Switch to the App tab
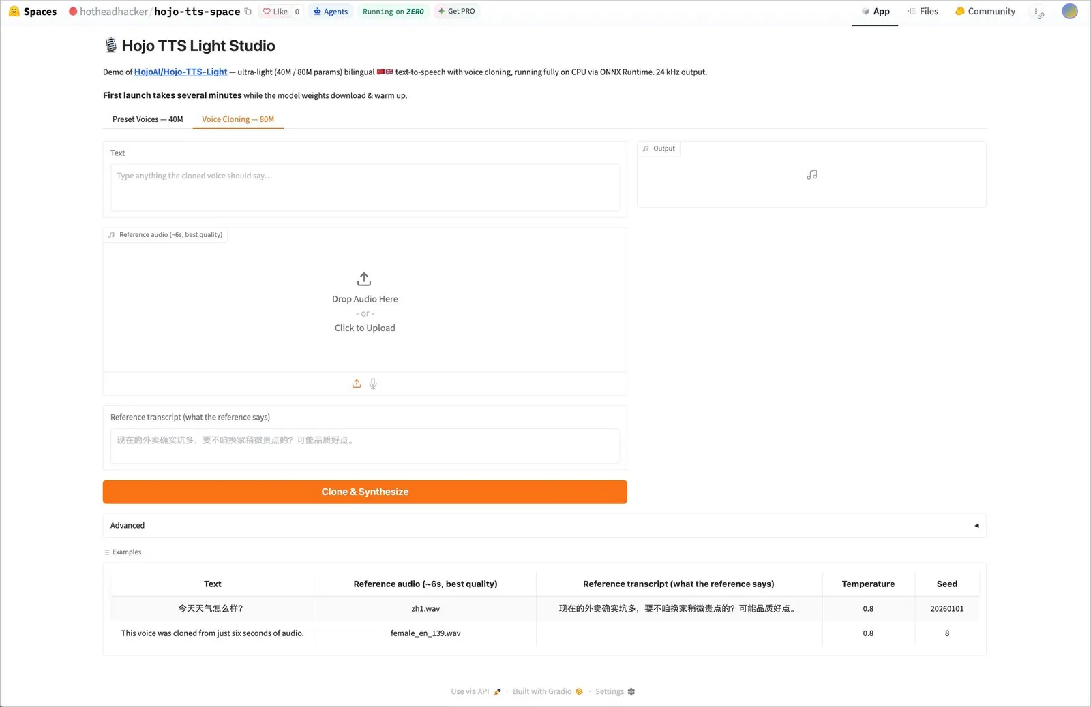Image resolution: width=1091 pixels, height=707 pixels. (x=875, y=12)
